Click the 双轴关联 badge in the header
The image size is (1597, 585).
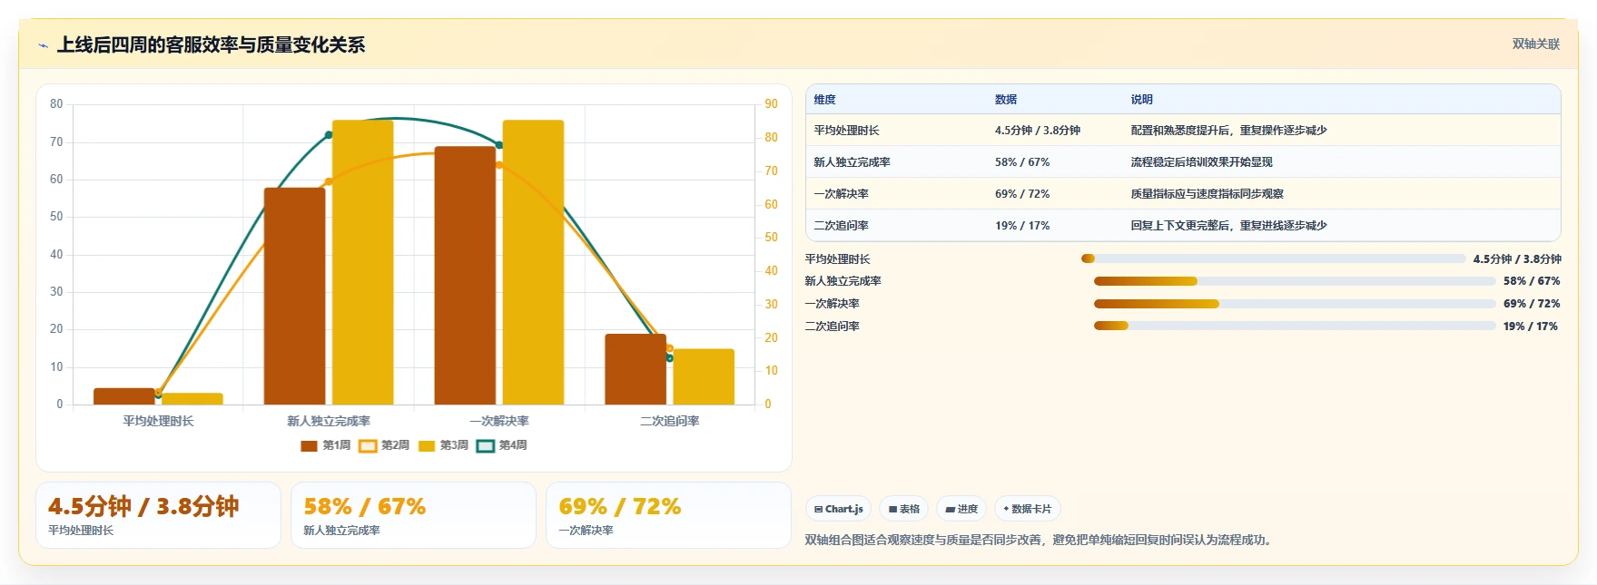(x=1535, y=44)
